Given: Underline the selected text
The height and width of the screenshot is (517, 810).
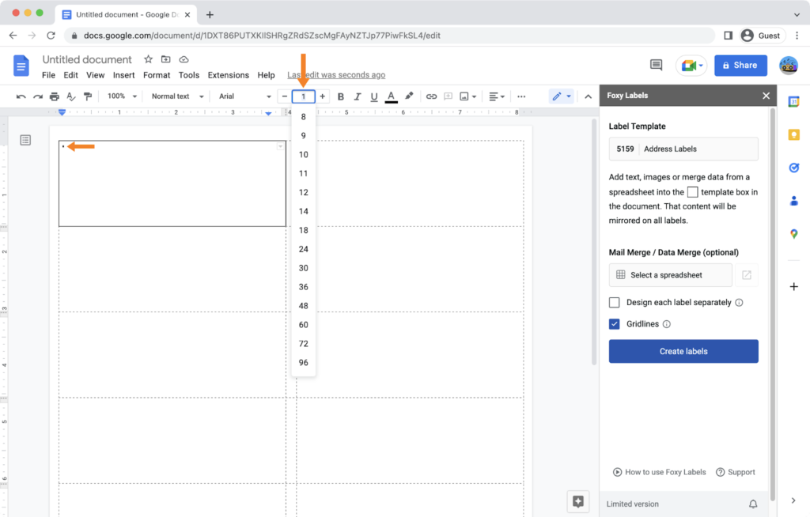Looking at the screenshot, I should click(x=373, y=96).
